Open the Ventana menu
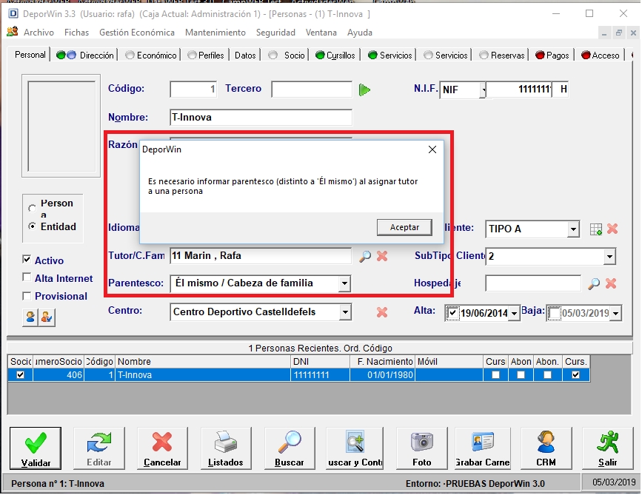642x495 pixels. (321, 33)
